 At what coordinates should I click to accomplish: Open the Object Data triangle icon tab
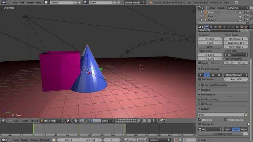click(x=233, y=27)
